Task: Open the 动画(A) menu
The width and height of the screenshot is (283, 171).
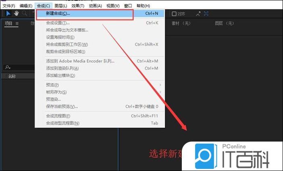Action: (x=95, y=6)
